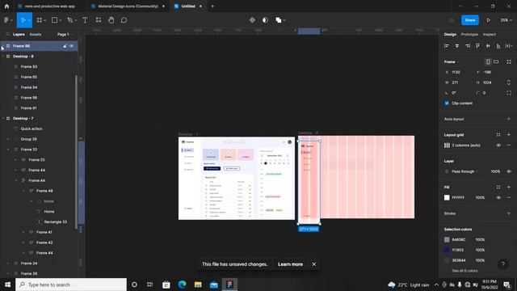Screen dimensions: 517x291
Task: Open the Frame type dropdown in Design panel
Action: point(451,61)
